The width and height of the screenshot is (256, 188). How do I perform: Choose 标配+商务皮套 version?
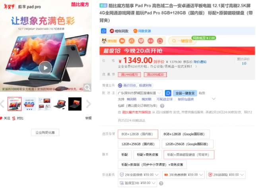tap(147, 155)
